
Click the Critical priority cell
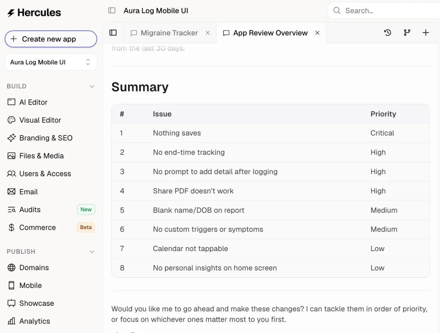click(x=382, y=133)
